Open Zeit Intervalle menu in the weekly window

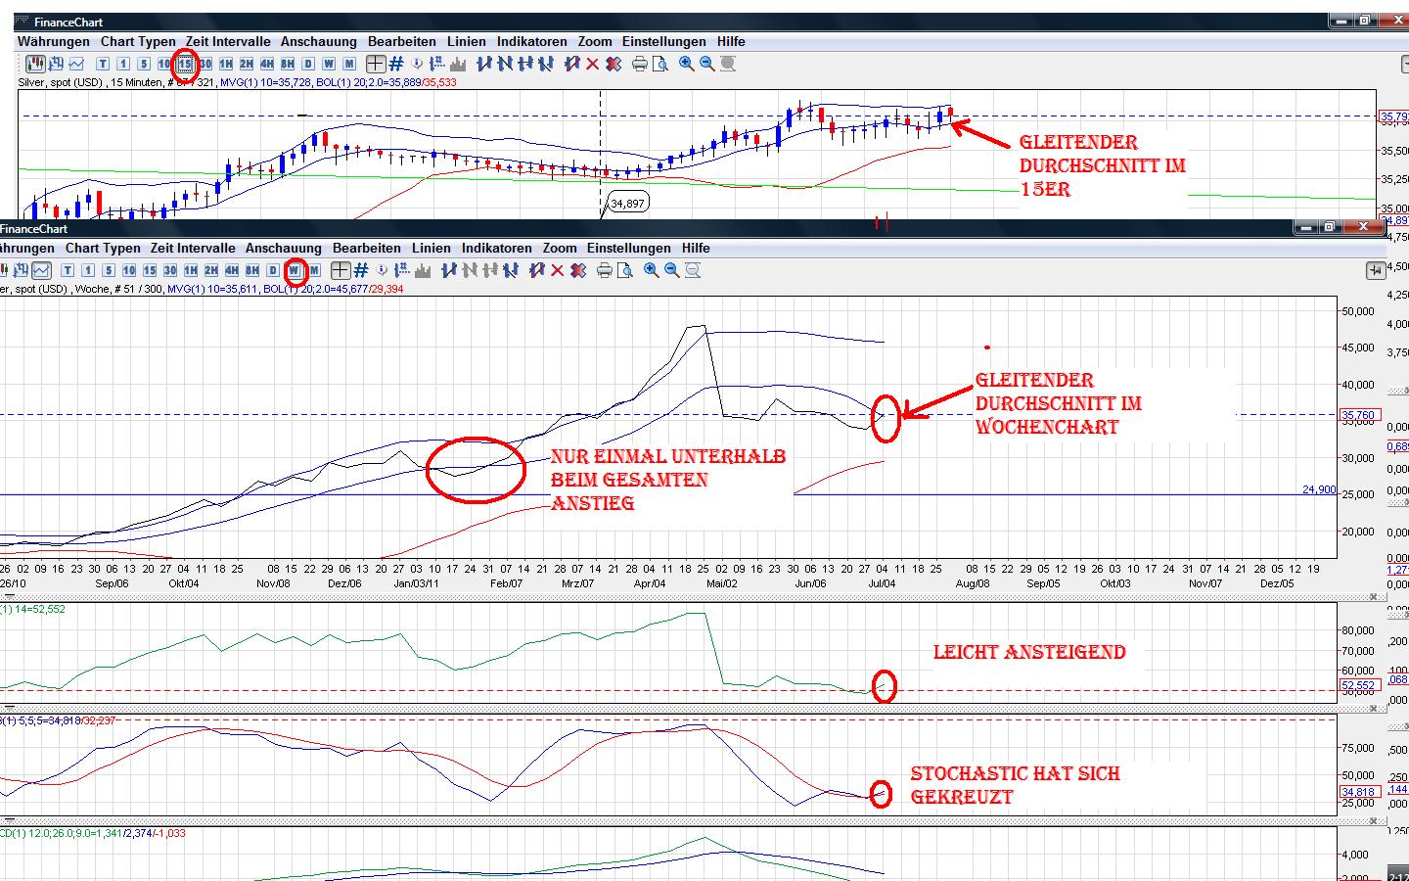click(193, 248)
